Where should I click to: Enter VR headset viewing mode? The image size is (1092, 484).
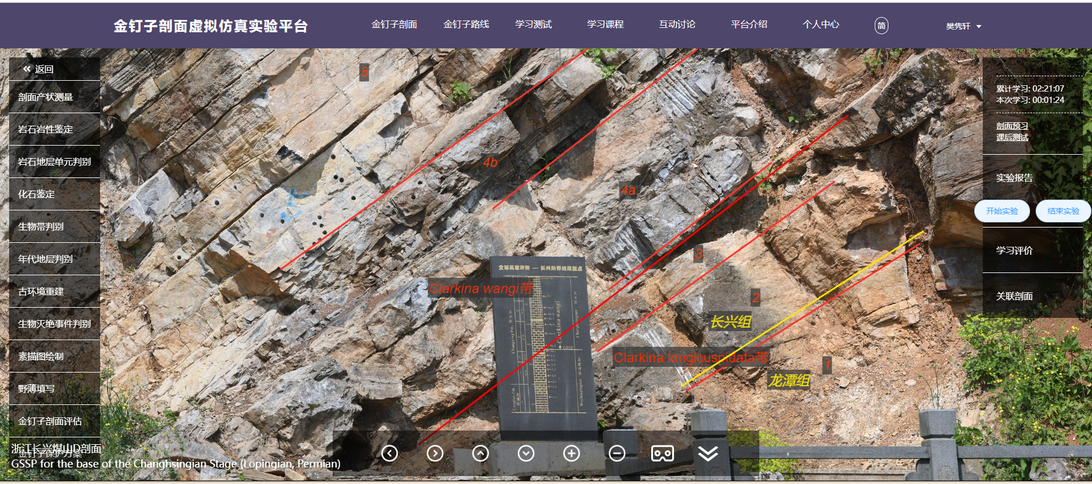(663, 453)
